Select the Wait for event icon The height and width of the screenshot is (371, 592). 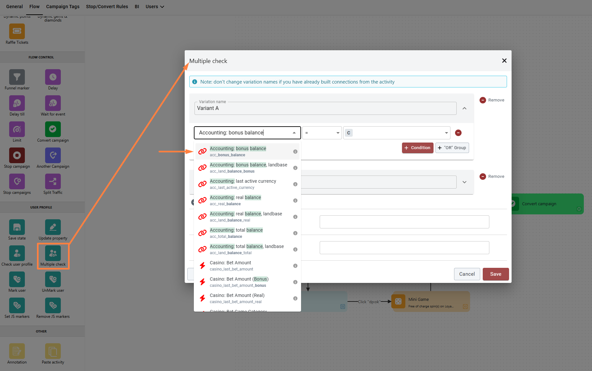[53, 103]
